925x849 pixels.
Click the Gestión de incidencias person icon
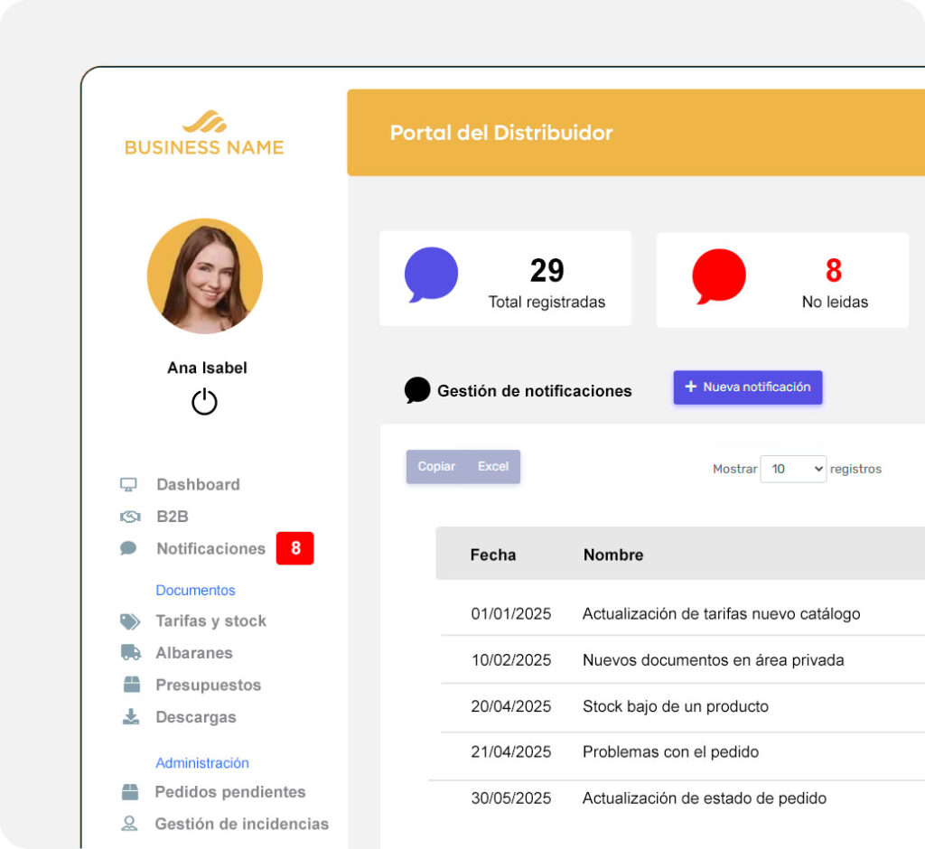[x=129, y=824]
